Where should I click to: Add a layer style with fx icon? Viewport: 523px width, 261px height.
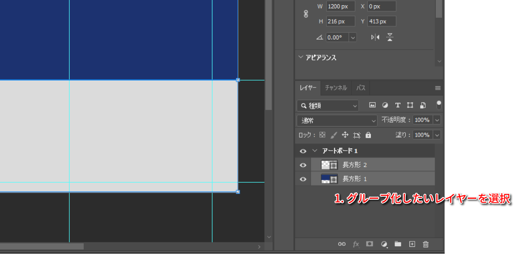(x=356, y=244)
